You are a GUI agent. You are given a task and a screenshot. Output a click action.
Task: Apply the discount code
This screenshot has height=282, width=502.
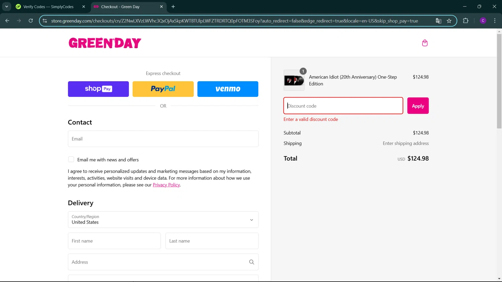[418, 106]
